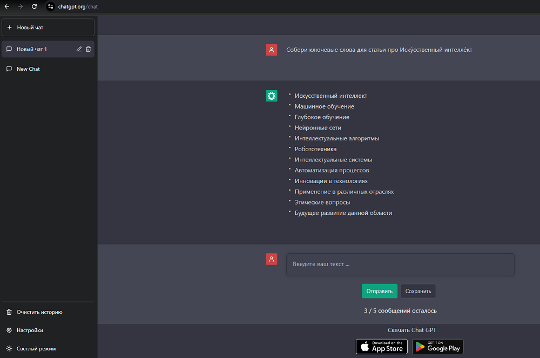Click the plus icon for Новый чат

10,27
